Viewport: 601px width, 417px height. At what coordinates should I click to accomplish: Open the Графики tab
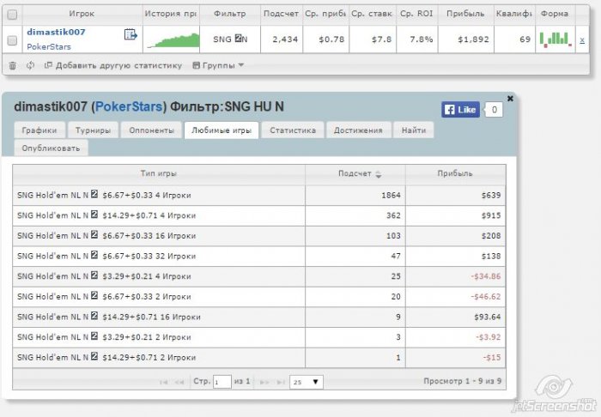[39, 130]
